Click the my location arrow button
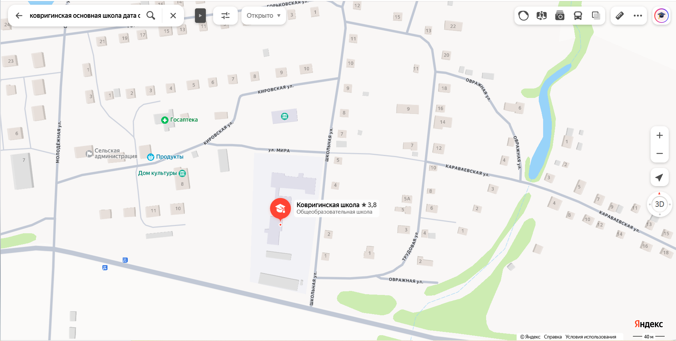Viewport: 676px width, 341px height. point(660,177)
